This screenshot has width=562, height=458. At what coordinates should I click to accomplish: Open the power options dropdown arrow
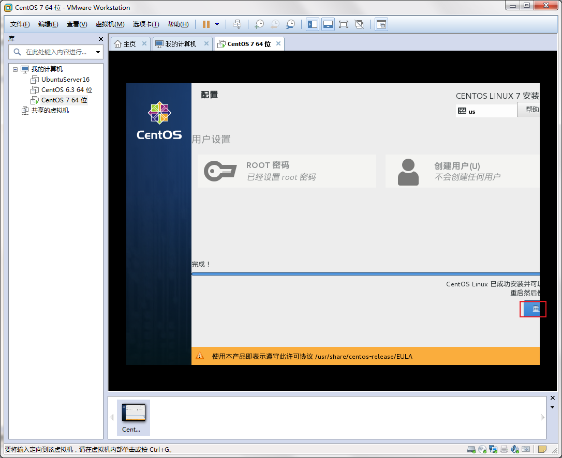pyautogui.click(x=217, y=24)
